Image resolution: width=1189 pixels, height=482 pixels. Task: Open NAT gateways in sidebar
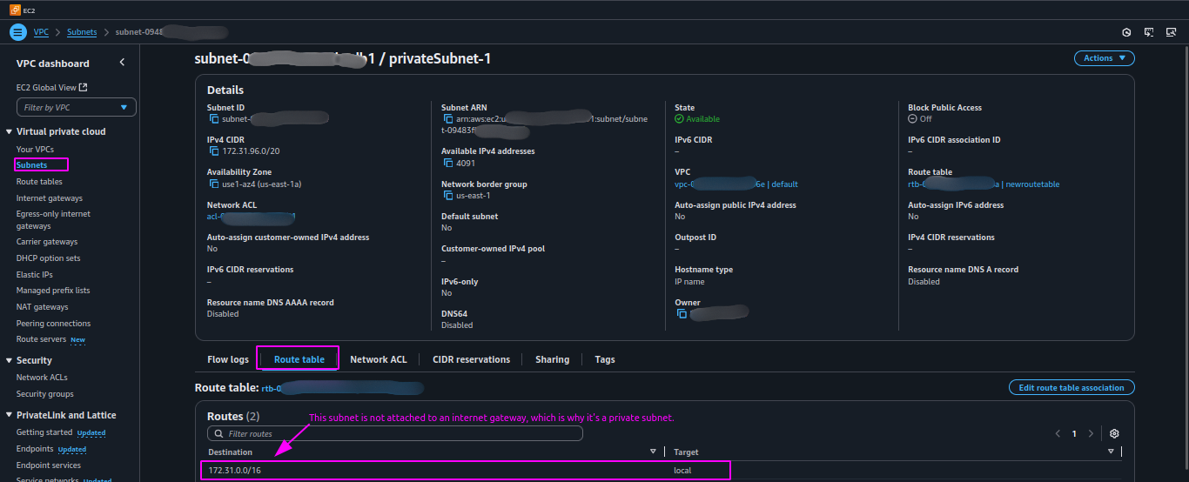(42, 307)
